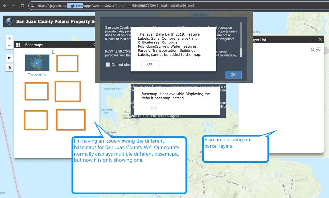The image size is (329, 198).
Task: Check the Do not show splash checkbox
Action: (108, 65)
